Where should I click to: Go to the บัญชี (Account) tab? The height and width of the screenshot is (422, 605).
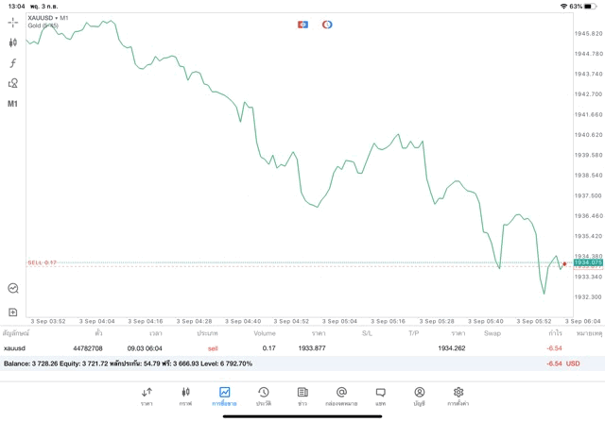419,396
